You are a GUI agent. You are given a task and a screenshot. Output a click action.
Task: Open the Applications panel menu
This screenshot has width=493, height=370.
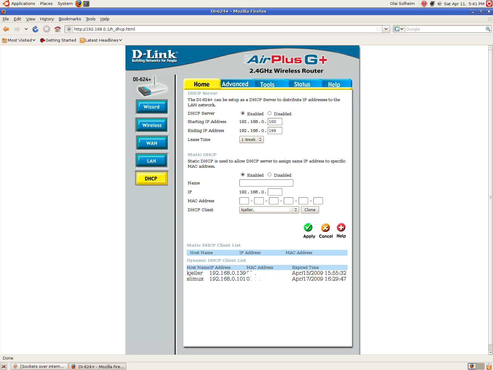23,4
